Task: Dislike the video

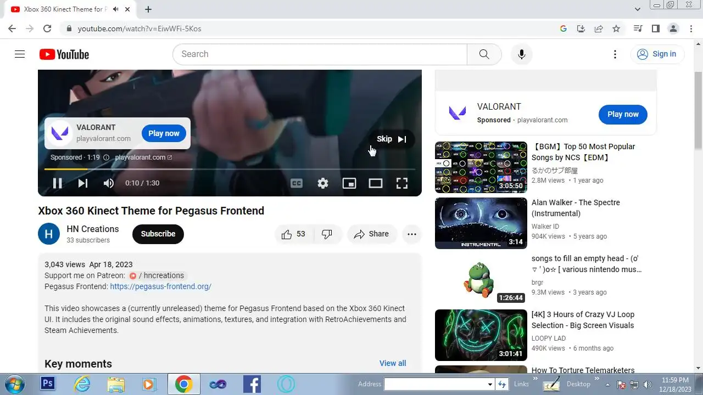Action: [327, 234]
